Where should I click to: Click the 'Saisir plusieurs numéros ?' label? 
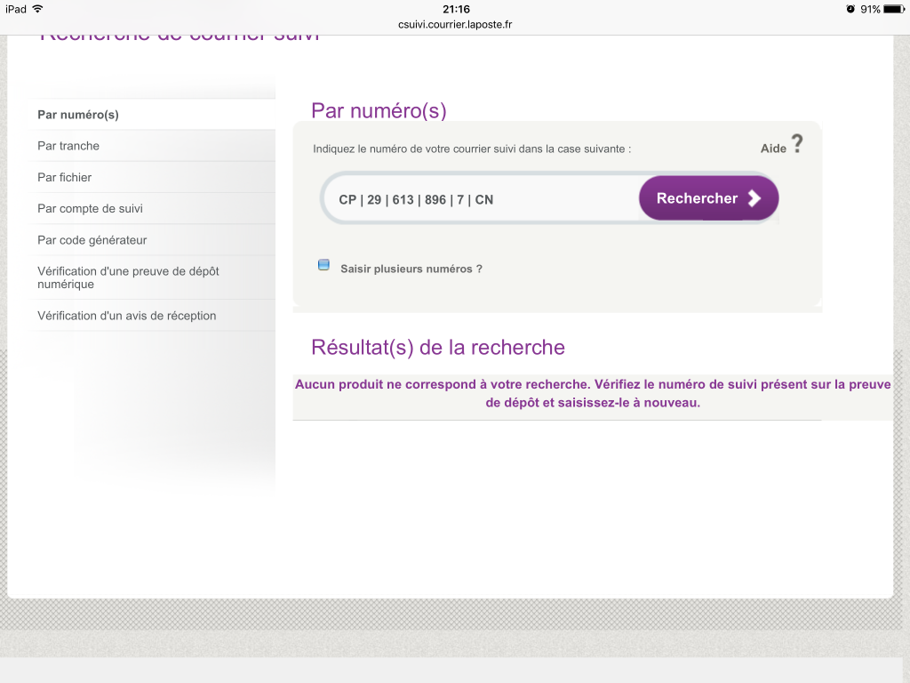point(411,269)
